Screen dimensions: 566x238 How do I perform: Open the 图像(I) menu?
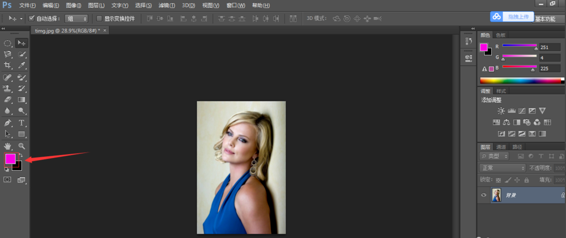click(74, 5)
